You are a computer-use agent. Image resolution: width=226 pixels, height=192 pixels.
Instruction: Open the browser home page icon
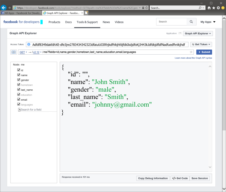209,8
